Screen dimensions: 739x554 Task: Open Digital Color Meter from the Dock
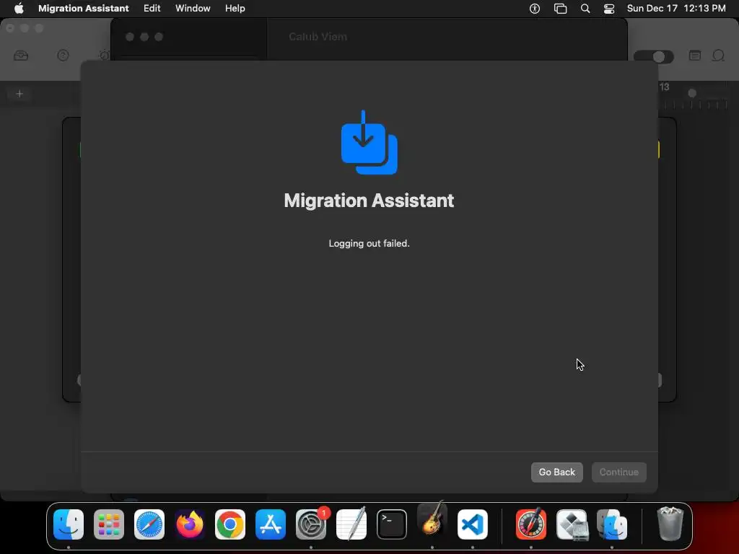coord(531,524)
